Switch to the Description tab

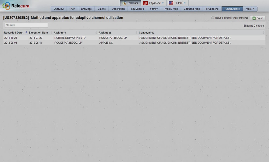(x=118, y=9)
